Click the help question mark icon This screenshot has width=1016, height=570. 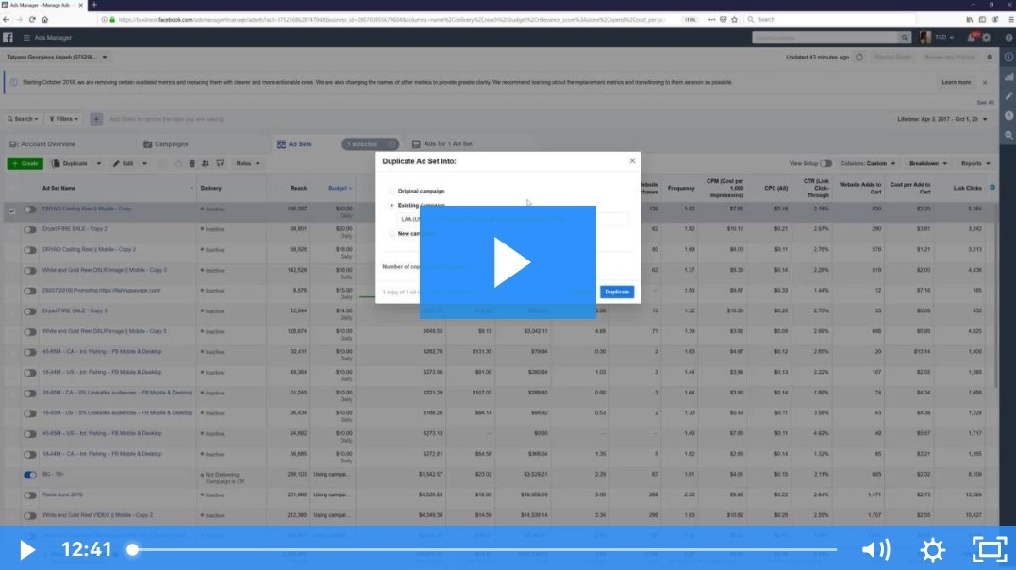[x=1008, y=38]
